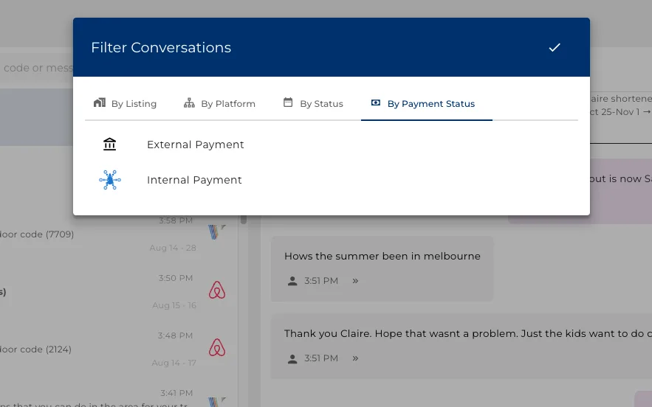The height and width of the screenshot is (407, 652).
Task: Click the Aug 14 - 17 date range
Action: click(x=174, y=363)
